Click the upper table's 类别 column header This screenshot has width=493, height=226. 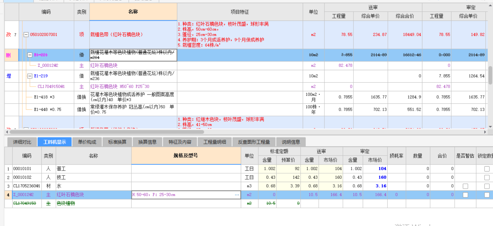[x=82, y=12]
